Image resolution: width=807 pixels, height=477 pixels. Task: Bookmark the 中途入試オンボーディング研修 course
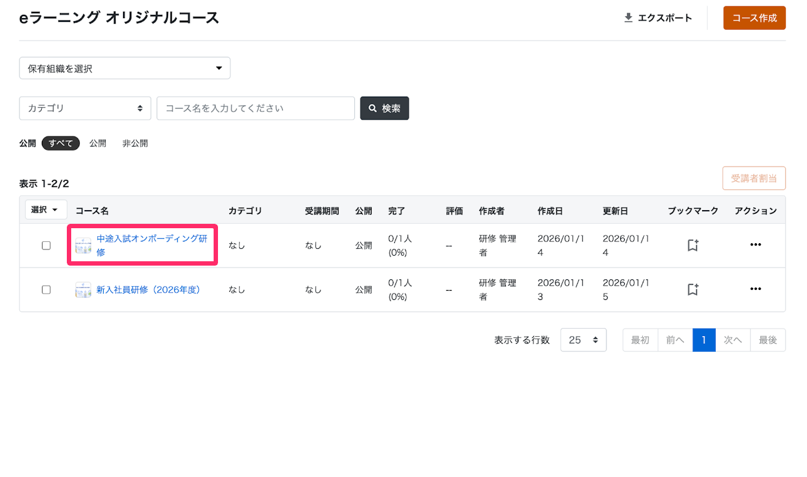click(693, 245)
